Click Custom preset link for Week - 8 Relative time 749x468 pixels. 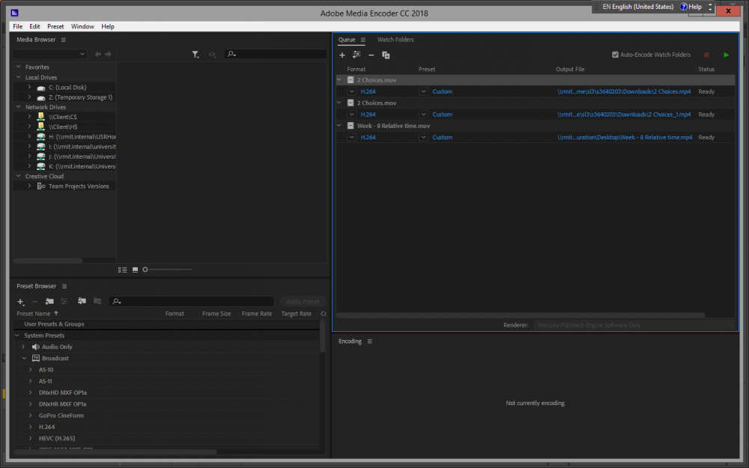pyautogui.click(x=443, y=138)
